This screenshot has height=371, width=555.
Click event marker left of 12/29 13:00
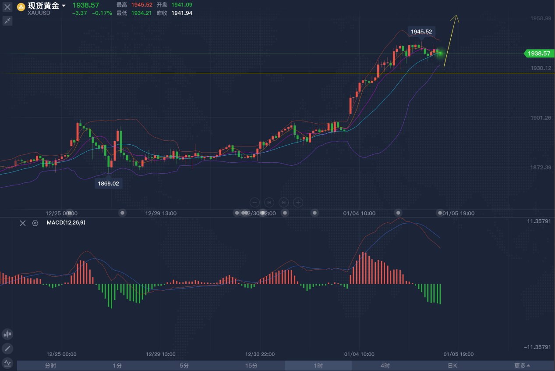[x=123, y=213]
